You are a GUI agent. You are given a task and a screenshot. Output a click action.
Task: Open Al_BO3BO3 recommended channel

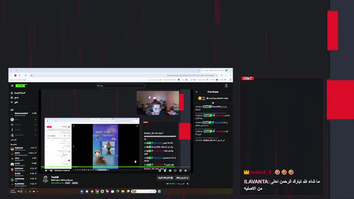tap(23, 185)
